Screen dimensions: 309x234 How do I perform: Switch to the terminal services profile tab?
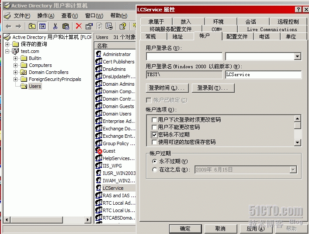pos(170,29)
